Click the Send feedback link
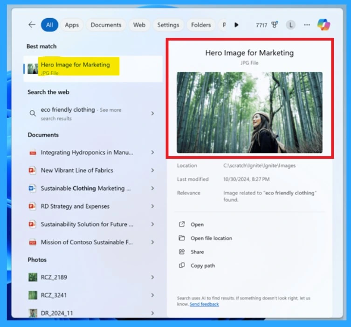Viewport: 351px width, 327px height. pos(204,304)
